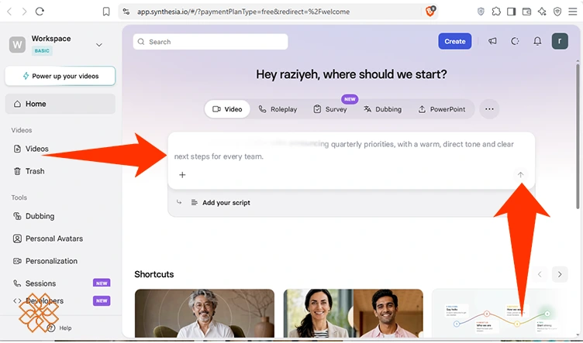Click the Brave shields lion icon
The width and height of the screenshot is (583, 343).
pos(430,11)
